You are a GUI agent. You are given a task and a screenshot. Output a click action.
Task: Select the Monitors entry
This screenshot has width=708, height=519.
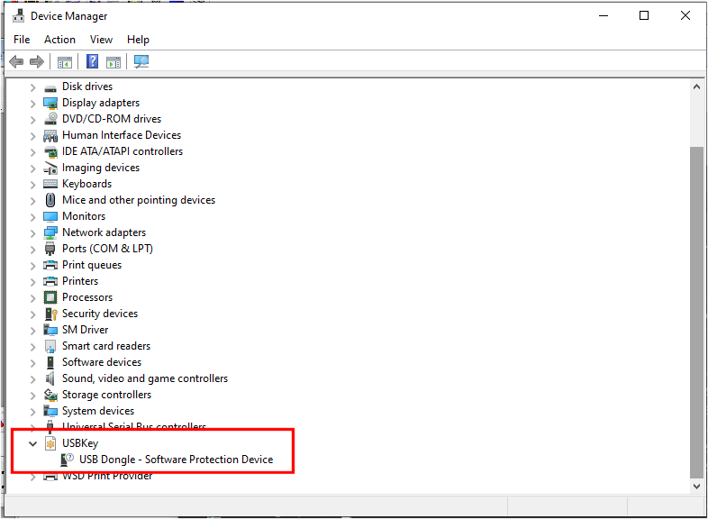point(84,216)
